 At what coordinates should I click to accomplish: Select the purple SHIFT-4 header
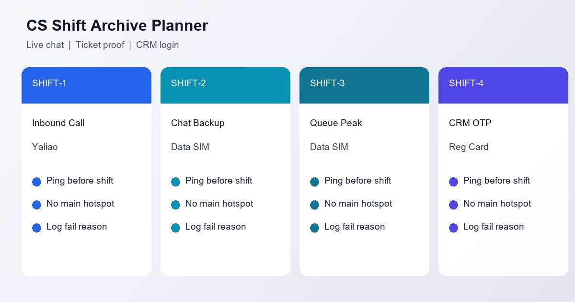tap(503, 85)
